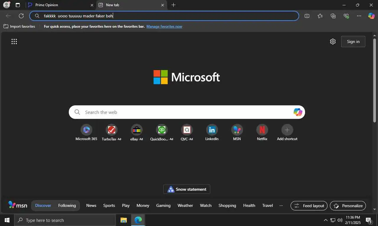Open Browser essentials heart icon
Viewport: 378px width, 226px height.
pyautogui.click(x=346, y=16)
